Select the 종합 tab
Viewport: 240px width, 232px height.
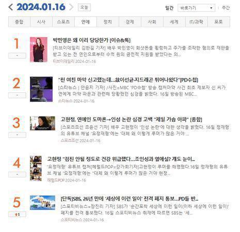[19, 22]
